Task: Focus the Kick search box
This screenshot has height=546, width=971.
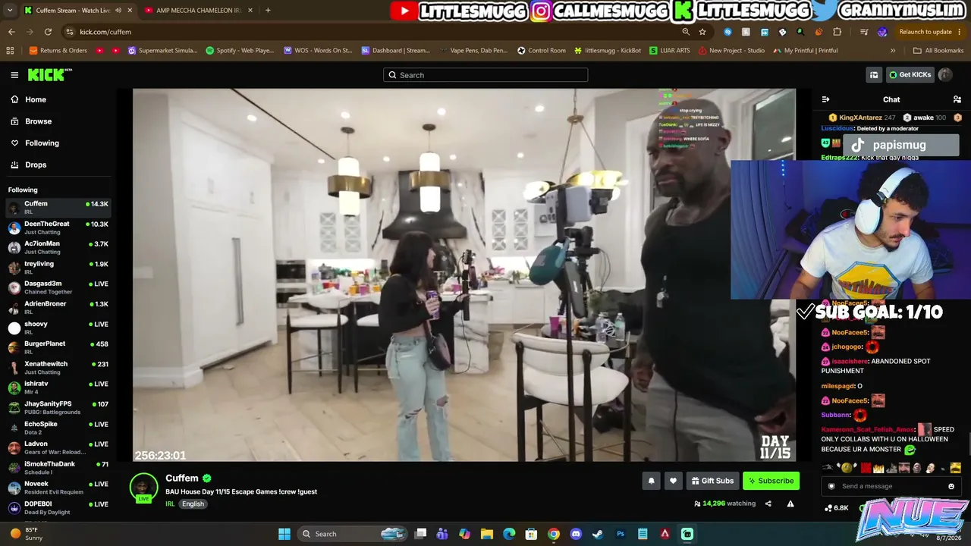Action: point(485,75)
